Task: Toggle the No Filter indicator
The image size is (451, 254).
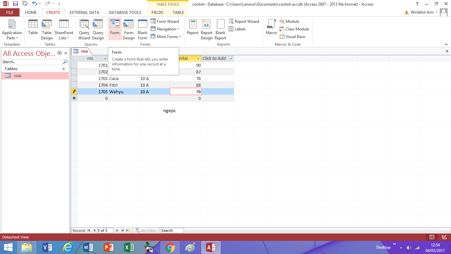Action: (146, 231)
